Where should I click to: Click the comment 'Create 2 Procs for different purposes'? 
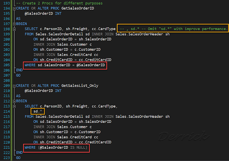tap(59, 3)
